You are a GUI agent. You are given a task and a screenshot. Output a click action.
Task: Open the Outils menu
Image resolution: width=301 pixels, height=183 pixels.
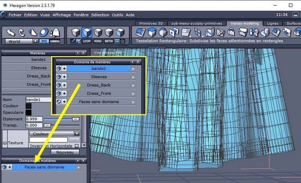click(117, 15)
